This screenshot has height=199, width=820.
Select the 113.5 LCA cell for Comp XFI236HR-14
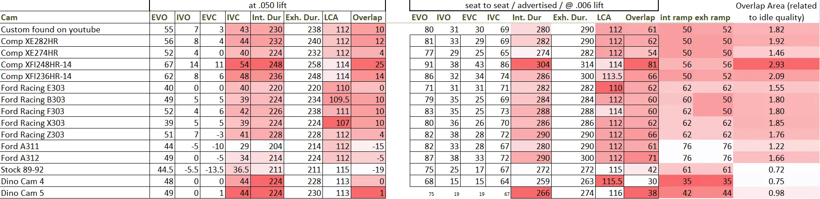click(609, 76)
